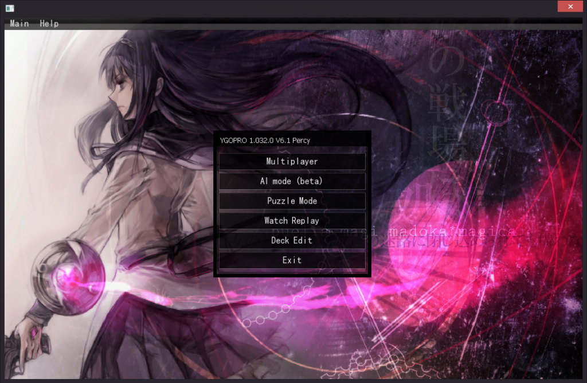This screenshot has width=587, height=383.
Task: Click the YGOPRO 1.032.0 V6.1 Percy title
Action: tap(265, 140)
